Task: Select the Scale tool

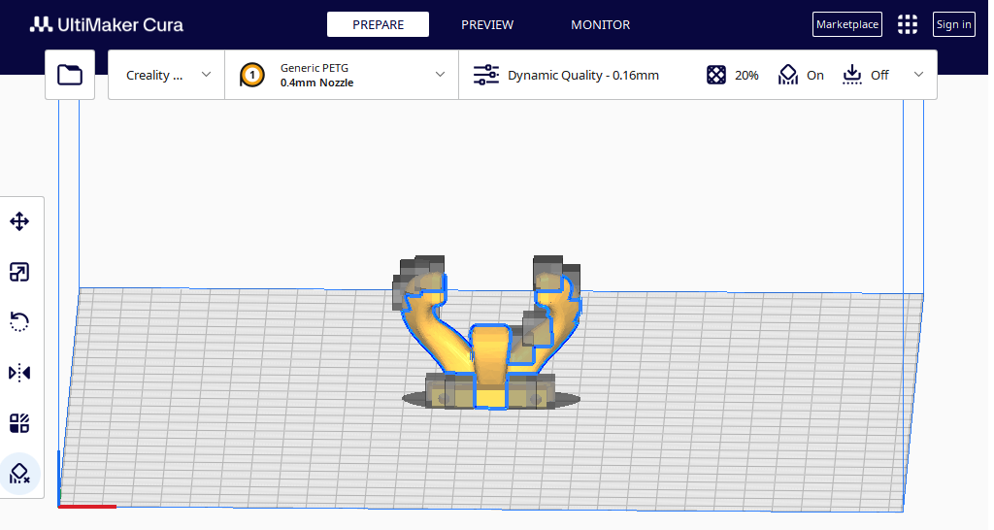Action: 18,273
